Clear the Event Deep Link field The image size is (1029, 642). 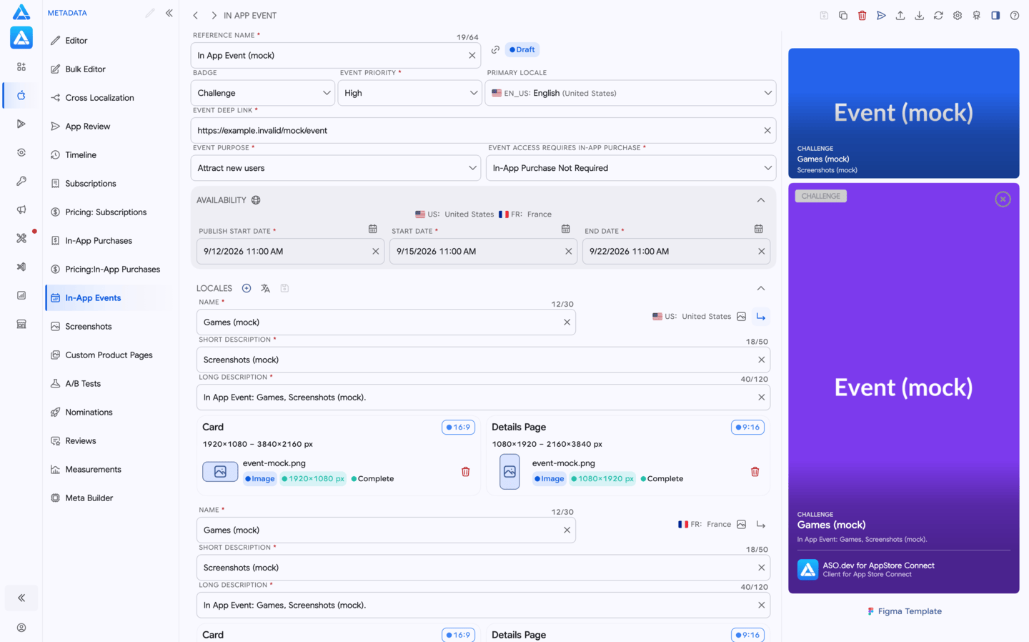point(767,131)
